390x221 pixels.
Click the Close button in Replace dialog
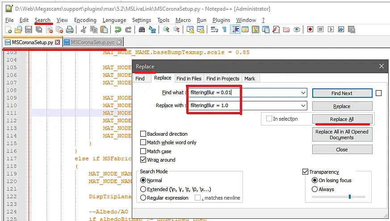tap(342, 150)
